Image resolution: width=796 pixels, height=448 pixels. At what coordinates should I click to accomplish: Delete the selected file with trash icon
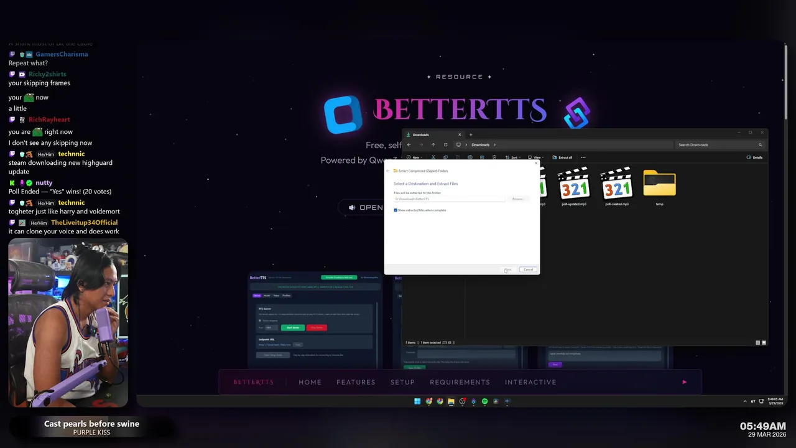(x=494, y=157)
